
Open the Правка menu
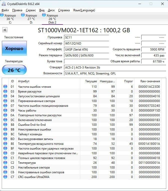click(x=17, y=10)
